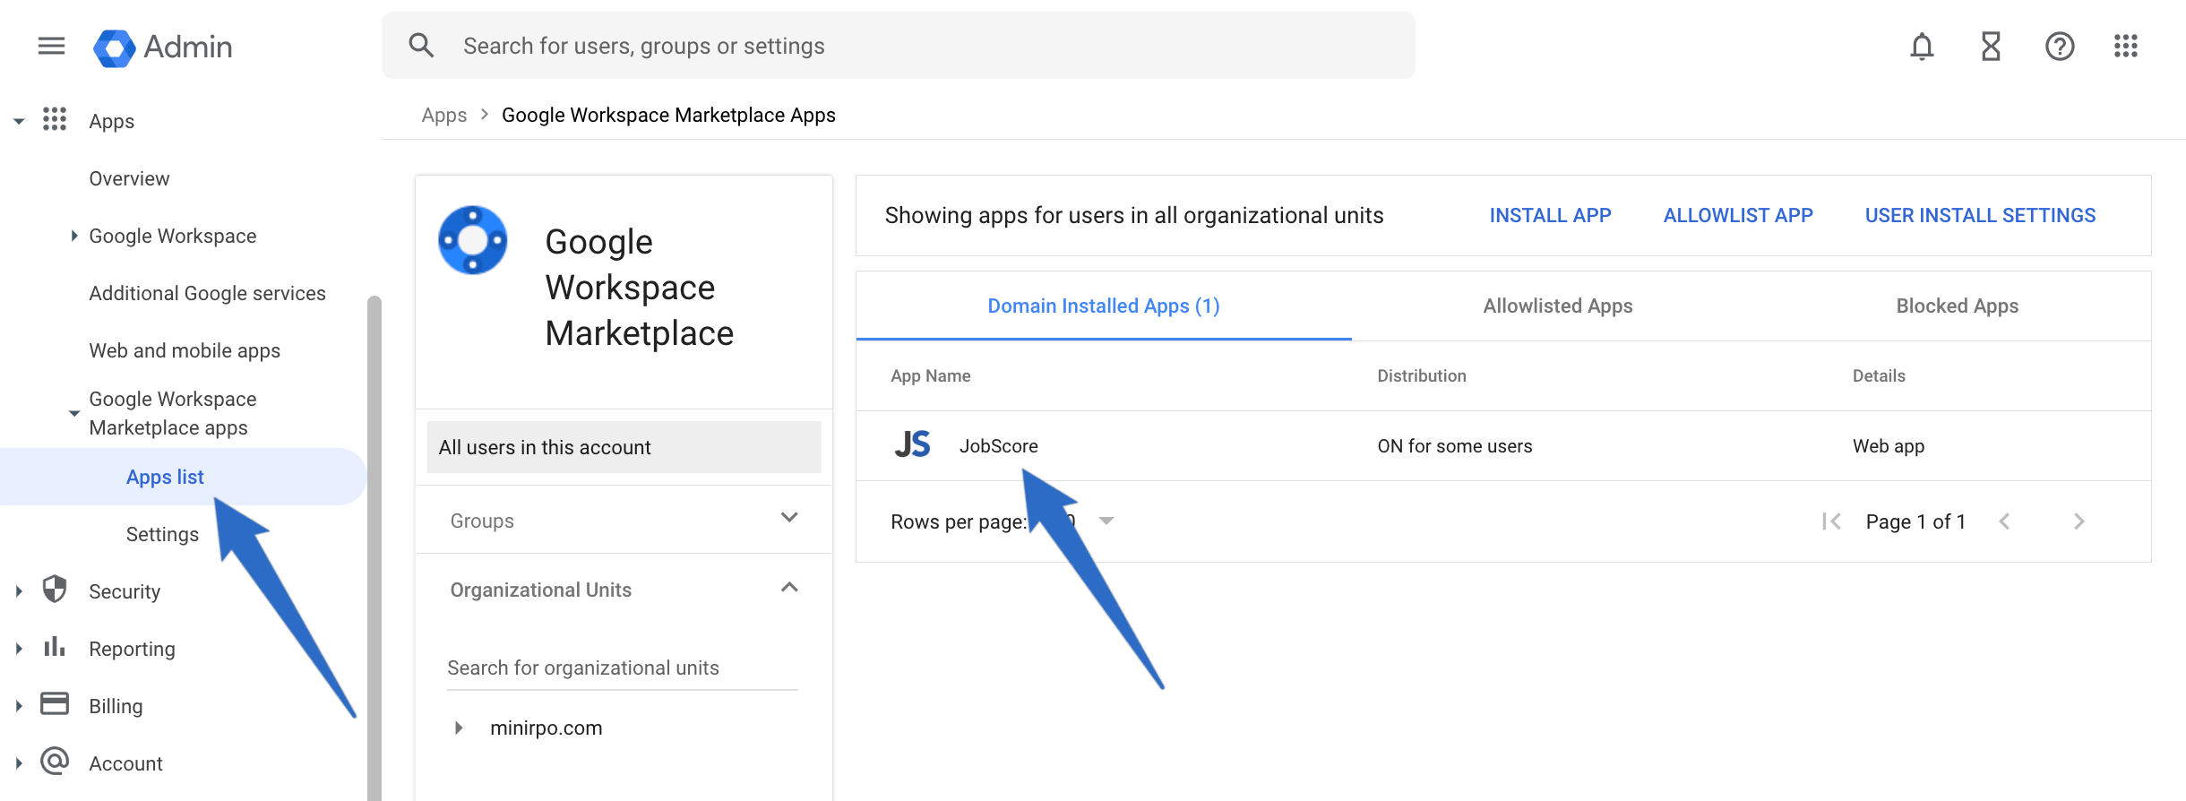The image size is (2186, 801).
Task: Click the 'Web app' details cell
Action: [1889, 445]
